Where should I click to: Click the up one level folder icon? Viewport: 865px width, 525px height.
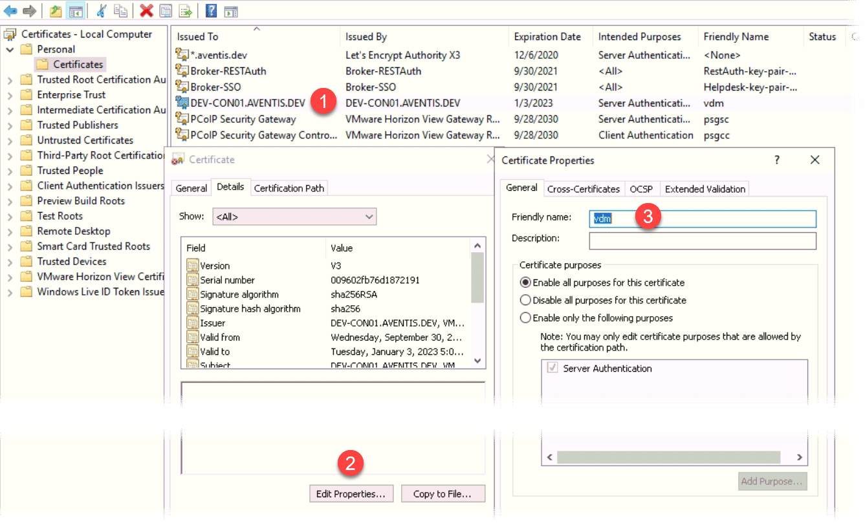[55, 10]
